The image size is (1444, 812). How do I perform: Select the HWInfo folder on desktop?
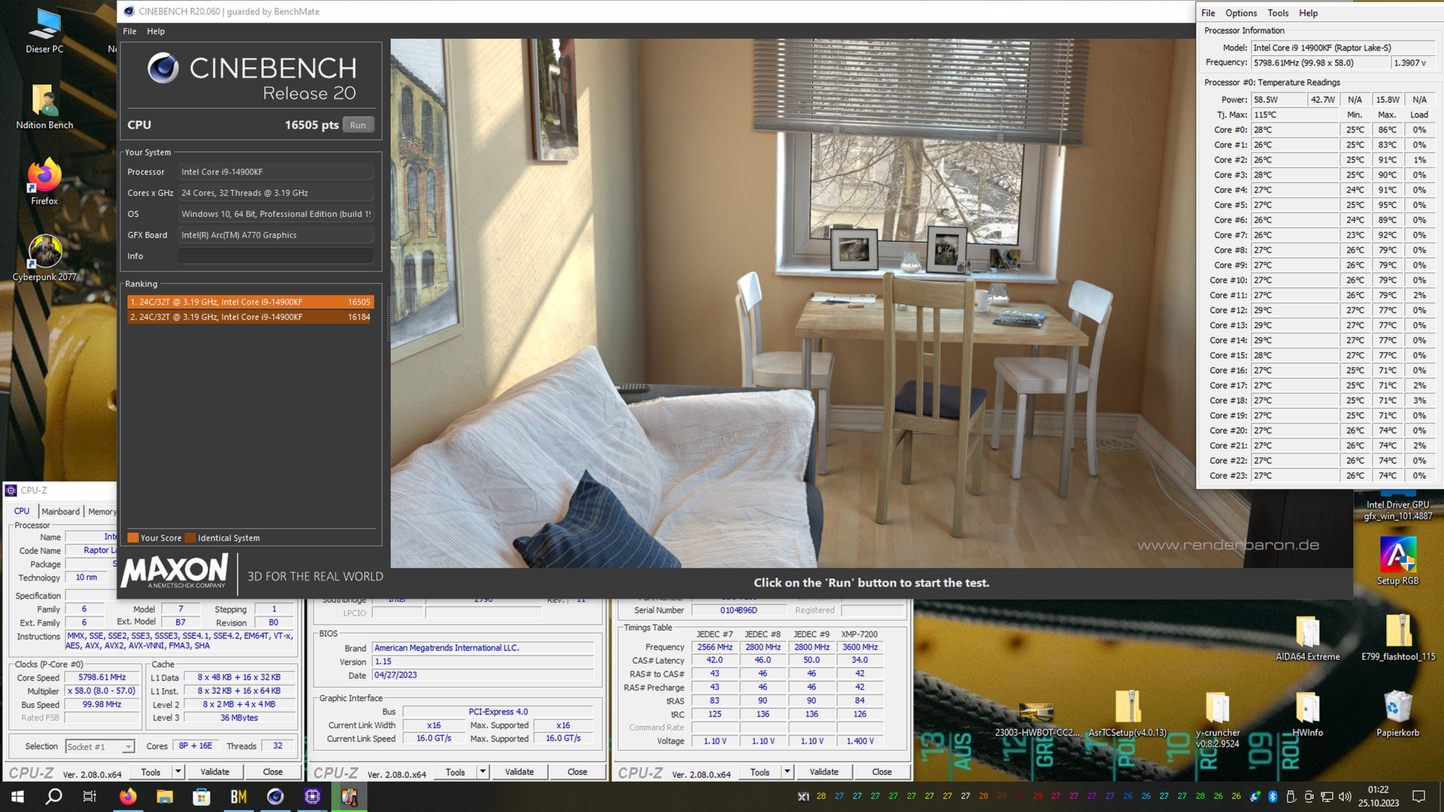point(1307,714)
